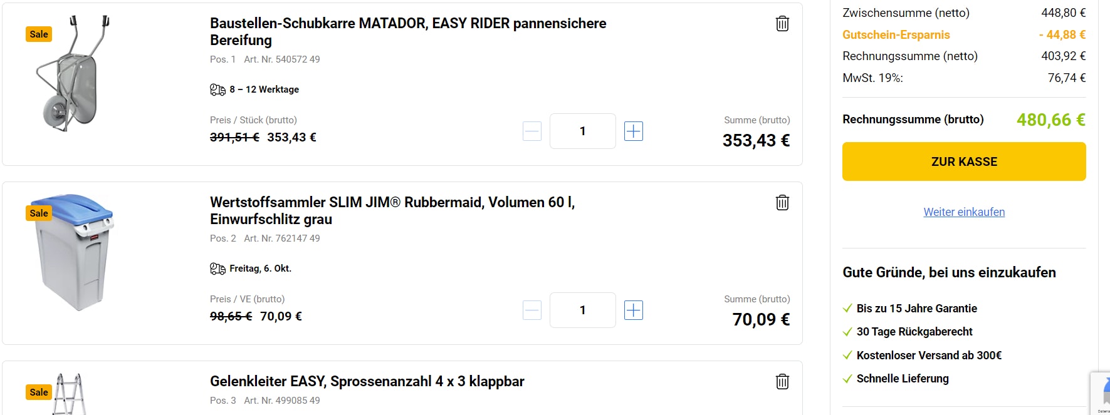The height and width of the screenshot is (415, 1110).
Task: Open Wertstoffsammler SLIM JIM product title
Action: [x=392, y=210]
